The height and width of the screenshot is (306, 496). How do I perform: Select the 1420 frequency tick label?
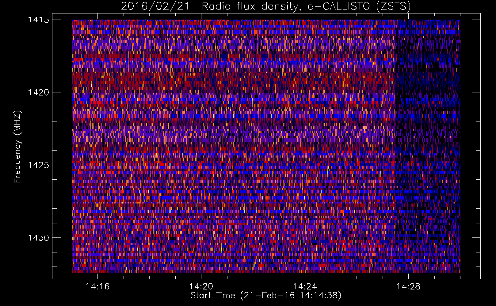coord(38,92)
